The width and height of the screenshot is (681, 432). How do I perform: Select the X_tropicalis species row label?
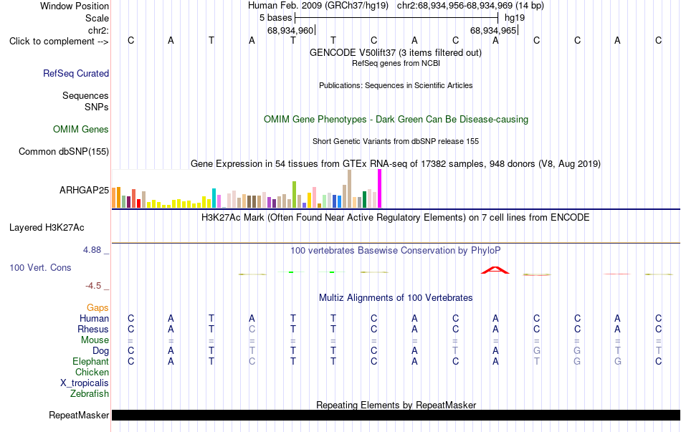point(85,383)
